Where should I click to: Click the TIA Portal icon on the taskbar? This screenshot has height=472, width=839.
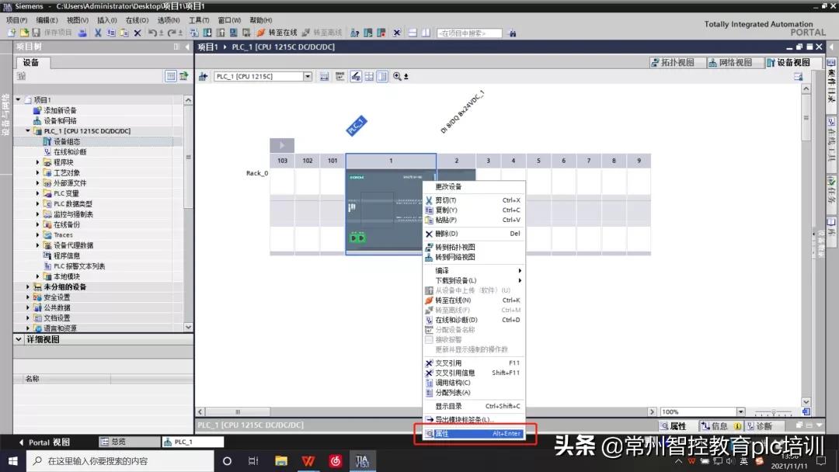point(362,460)
